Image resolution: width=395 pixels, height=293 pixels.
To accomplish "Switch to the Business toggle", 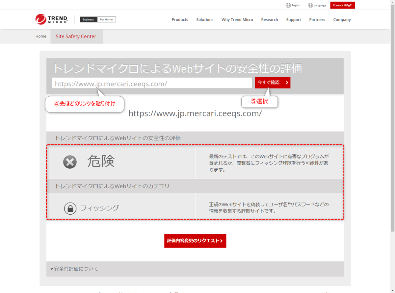I will [x=88, y=20].
